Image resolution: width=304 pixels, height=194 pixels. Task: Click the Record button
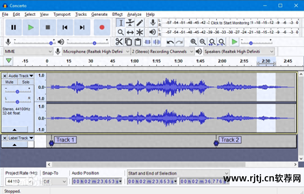coord(102,27)
